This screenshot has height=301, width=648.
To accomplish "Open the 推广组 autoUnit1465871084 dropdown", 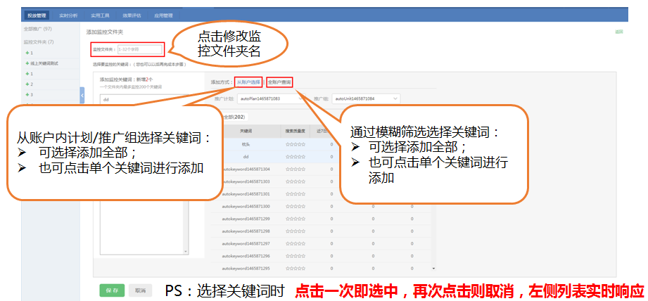I will point(366,98).
